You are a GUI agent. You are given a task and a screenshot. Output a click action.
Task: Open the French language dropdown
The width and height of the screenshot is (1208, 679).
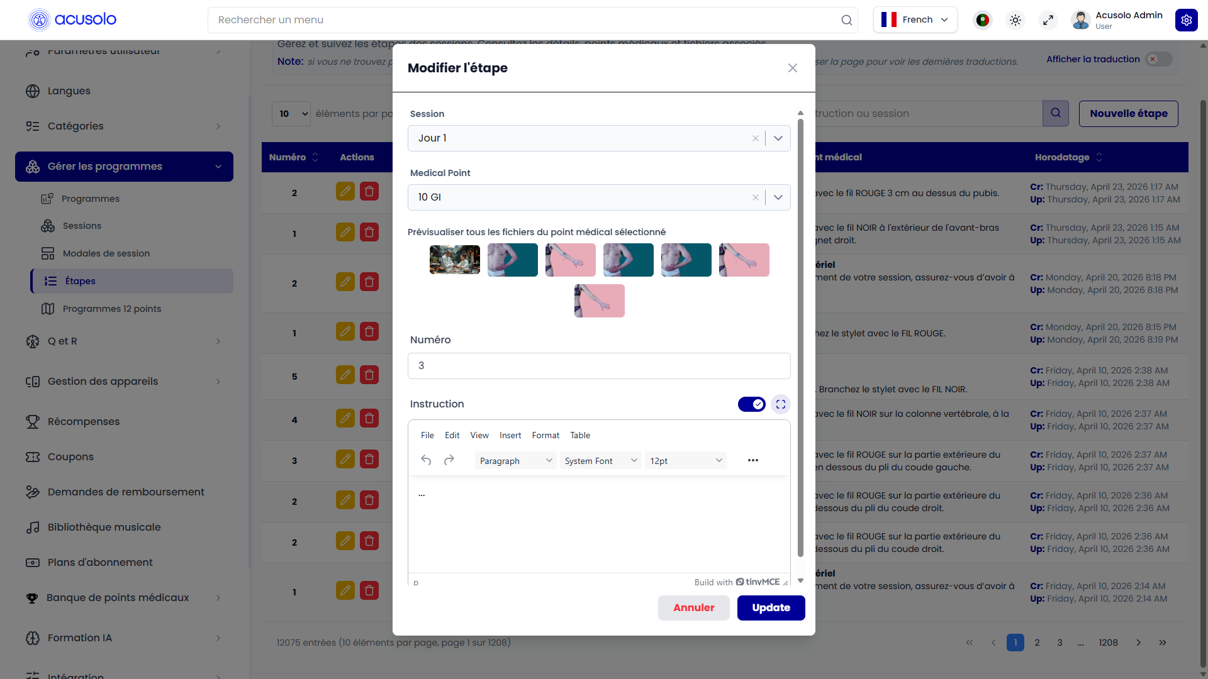[x=915, y=19]
